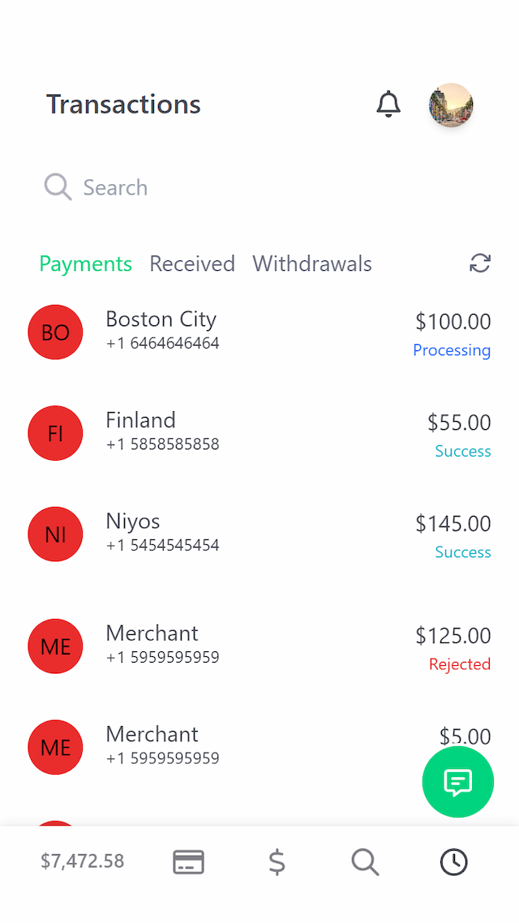Tap the $7,472.58 balance amount
Screen dimensions: 519x923
coord(83,861)
